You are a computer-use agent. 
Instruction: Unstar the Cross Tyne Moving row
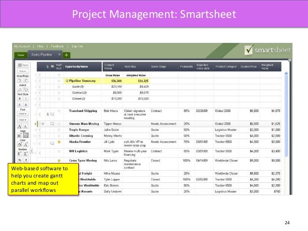[x=59, y=161]
